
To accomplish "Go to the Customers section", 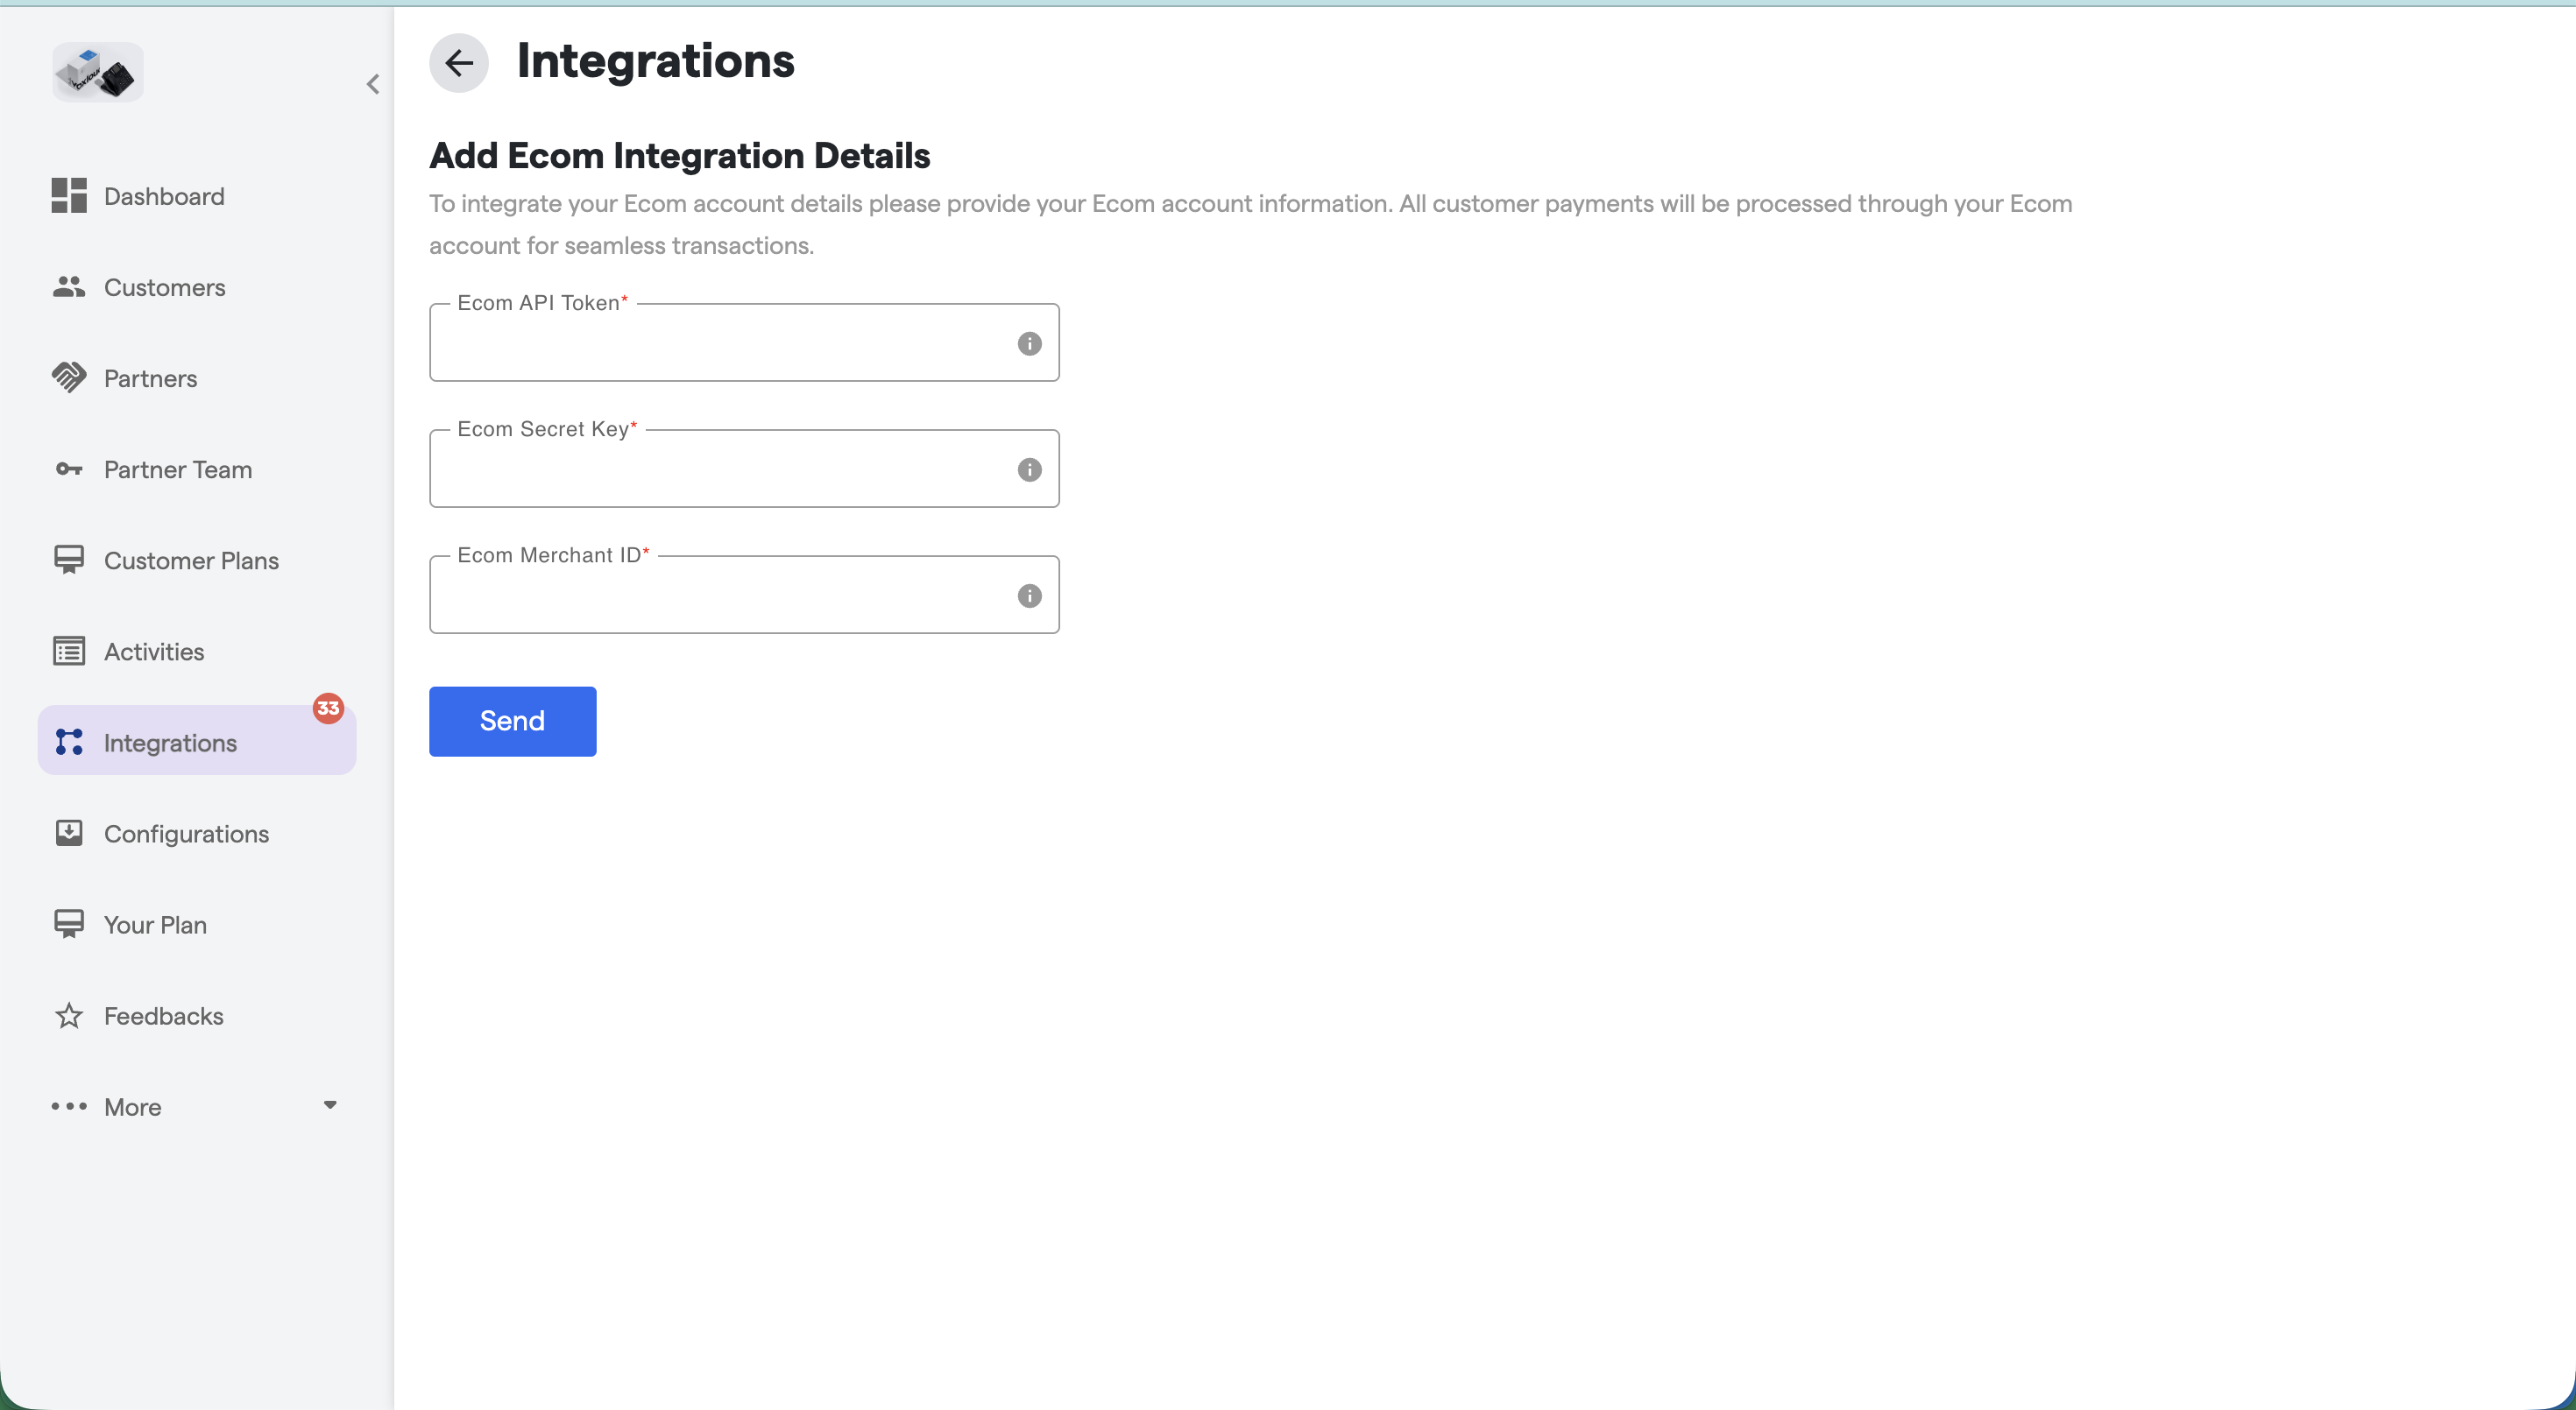I will tap(165, 288).
